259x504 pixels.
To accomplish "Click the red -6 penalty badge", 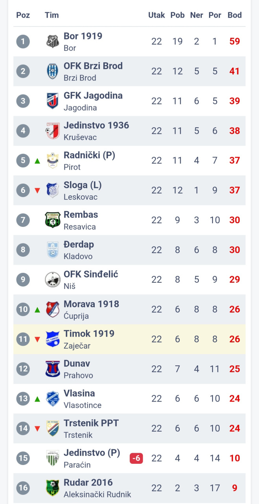I will pos(136,458).
